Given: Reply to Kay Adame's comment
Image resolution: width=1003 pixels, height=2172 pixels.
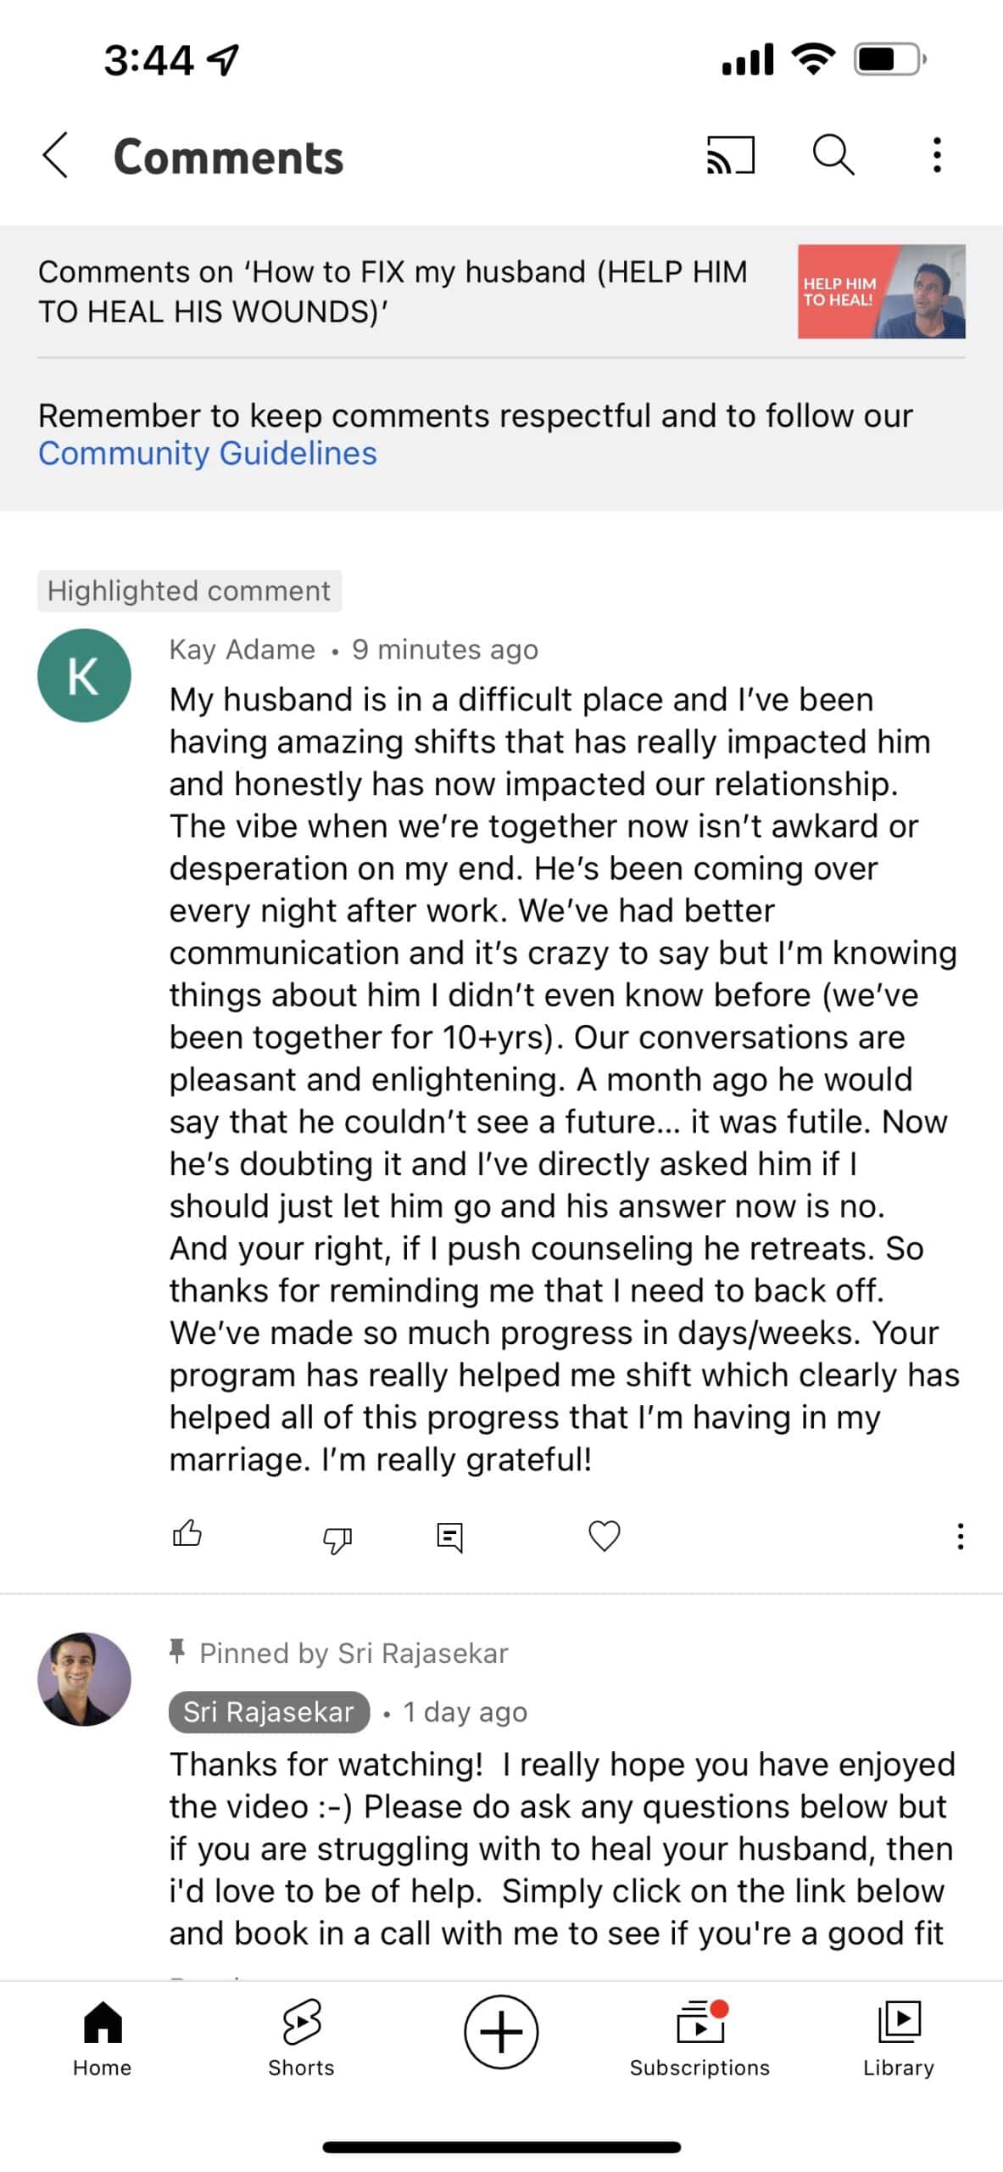Looking at the screenshot, I should (x=449, y=1537).
